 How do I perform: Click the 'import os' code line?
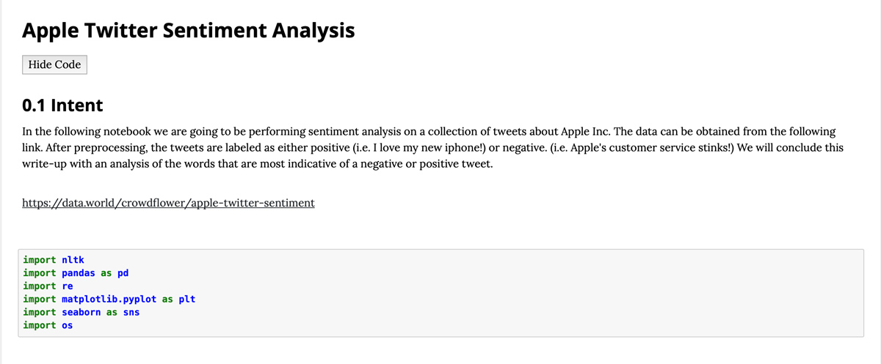48,325
